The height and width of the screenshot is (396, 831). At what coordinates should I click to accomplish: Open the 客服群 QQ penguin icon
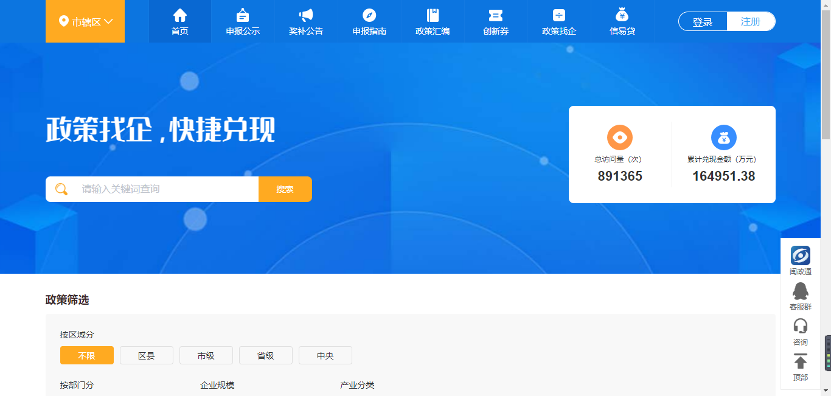click(x=801, y=291)
